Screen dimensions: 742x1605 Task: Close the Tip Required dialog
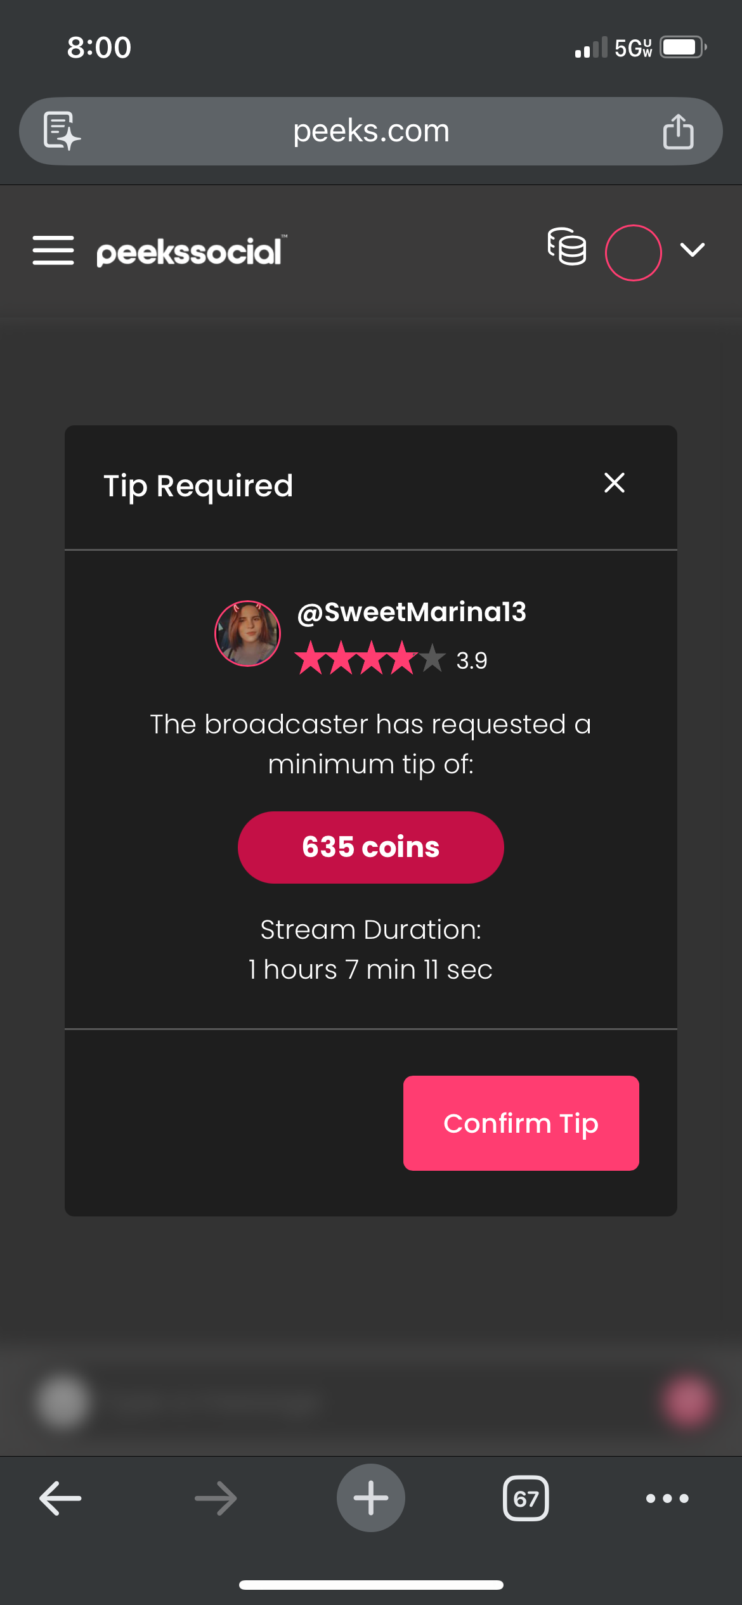click(614, 483)
